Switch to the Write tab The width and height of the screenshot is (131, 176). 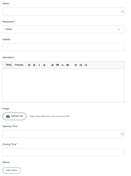click(9, 65)
